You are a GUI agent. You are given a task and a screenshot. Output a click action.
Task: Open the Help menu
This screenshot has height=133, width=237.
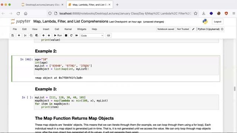click(x=94, y=29)
